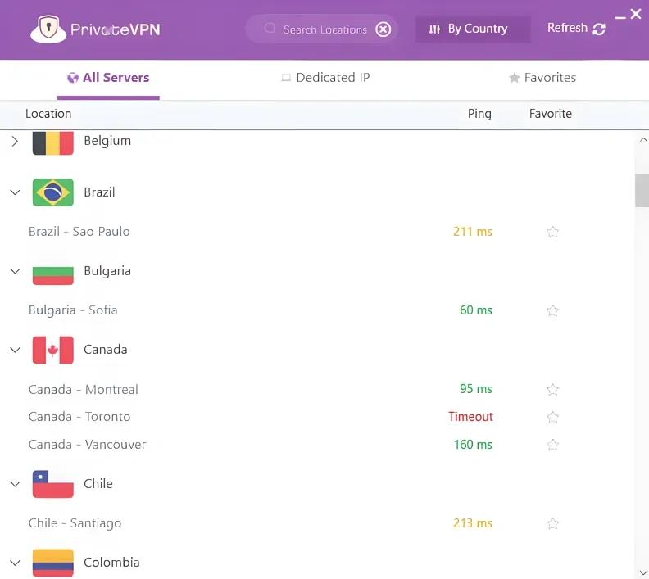This screenshot has height=579, width=649.
Task: Click the scrollbar up arrow
Action: pos(643,140)
